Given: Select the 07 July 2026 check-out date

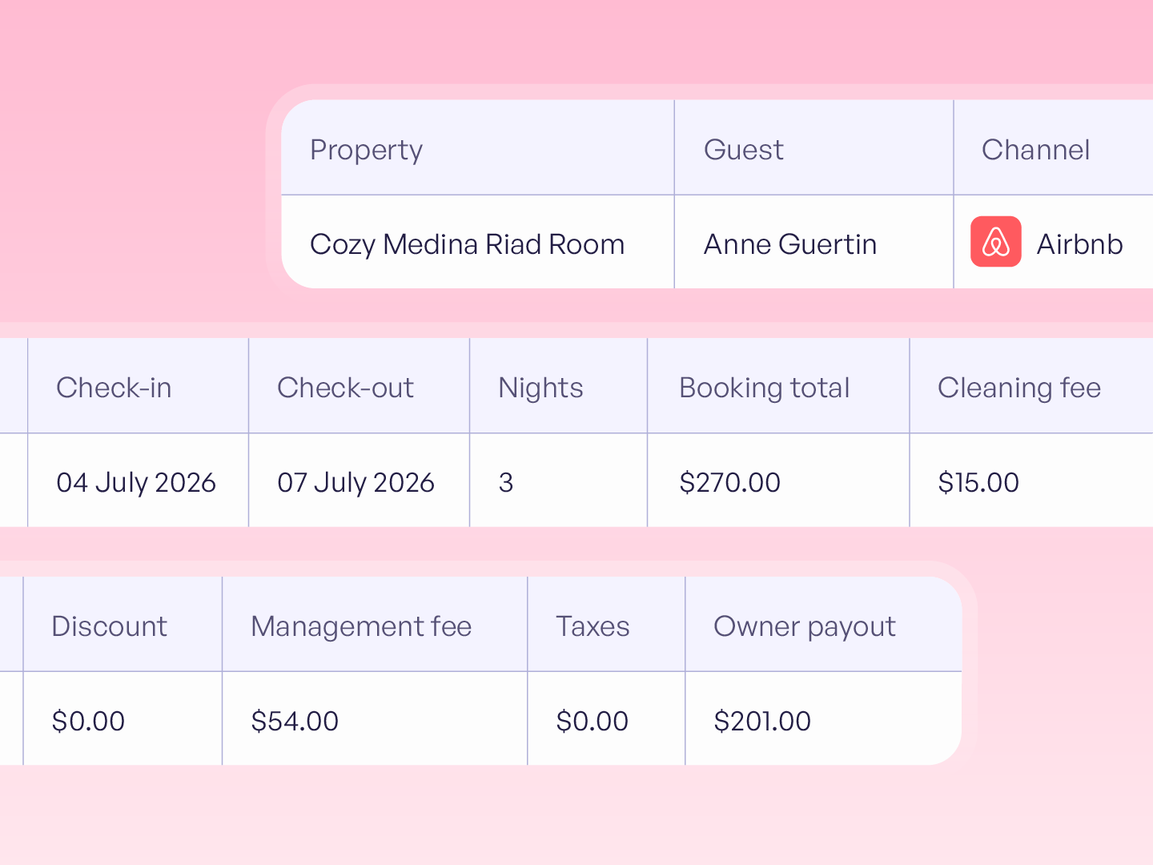Looking at the screenshot, I should (356, 483).
